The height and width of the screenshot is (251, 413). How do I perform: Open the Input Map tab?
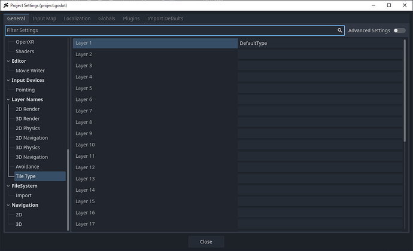[x=44, y=19]
